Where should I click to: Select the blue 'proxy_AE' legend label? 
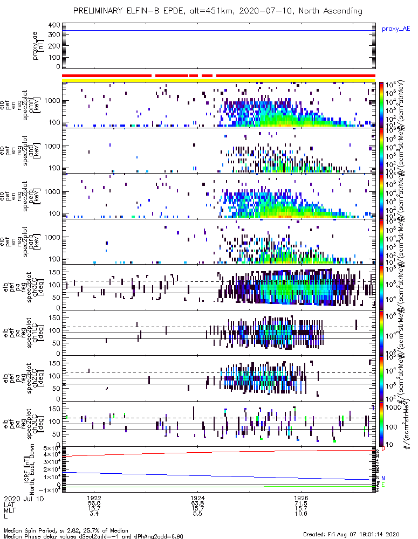(396, 29)
